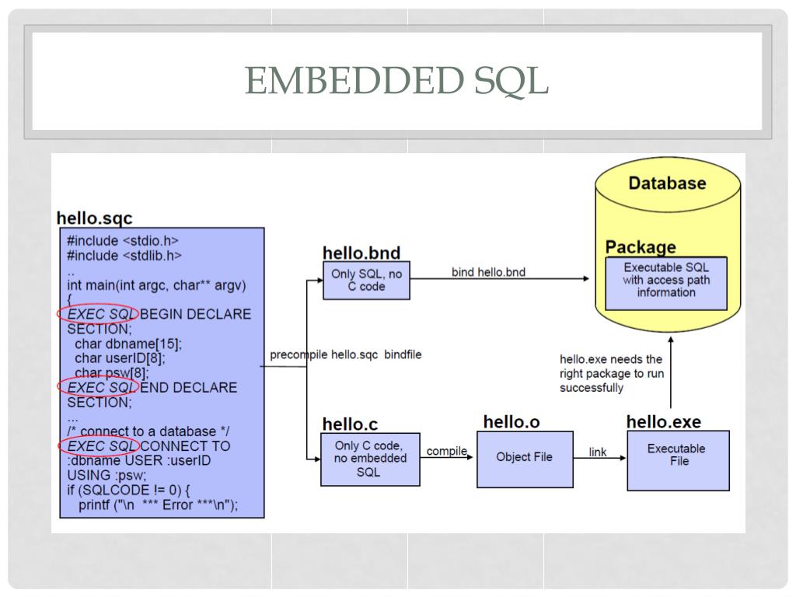Select 'int main(int argc, char** argv)' line
The image size is (796, 597).
tap(156, 285)
